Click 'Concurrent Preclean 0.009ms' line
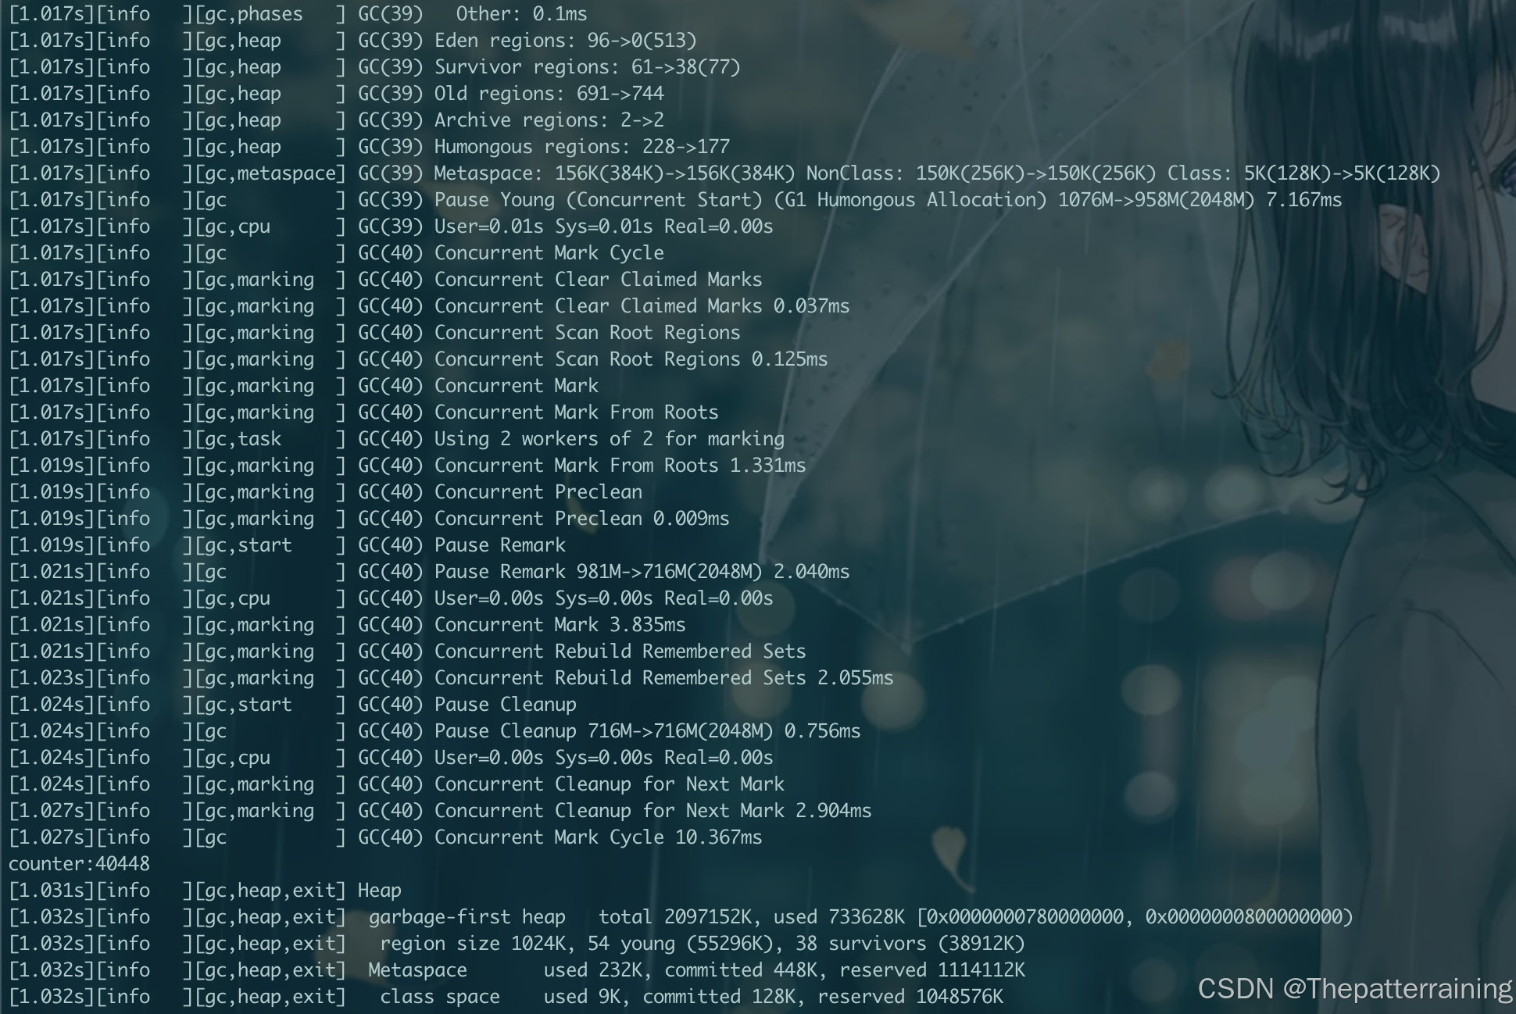Image resolution: width=1516 pixels, height=1014 pixels. [581, 519]
